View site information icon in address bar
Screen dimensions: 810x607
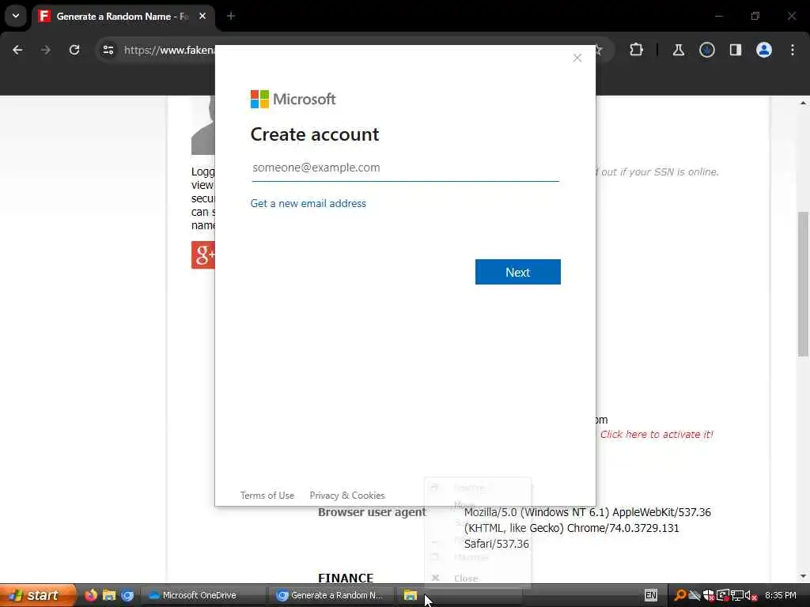point(108,50)
